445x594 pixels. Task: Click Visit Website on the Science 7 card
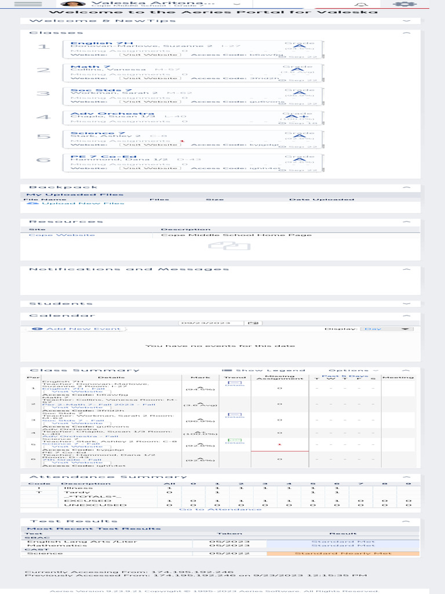coord(150,144)
